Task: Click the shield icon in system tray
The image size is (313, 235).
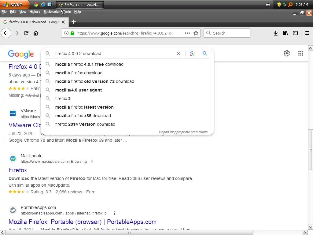Action: coord(279,5)
